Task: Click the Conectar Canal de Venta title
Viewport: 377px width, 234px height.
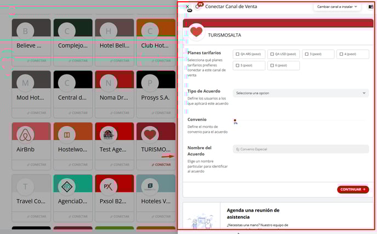Action: pos(231,7)
